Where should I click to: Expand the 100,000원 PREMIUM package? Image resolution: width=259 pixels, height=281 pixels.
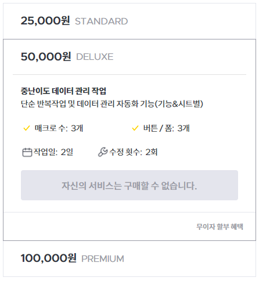click(129, 258)
